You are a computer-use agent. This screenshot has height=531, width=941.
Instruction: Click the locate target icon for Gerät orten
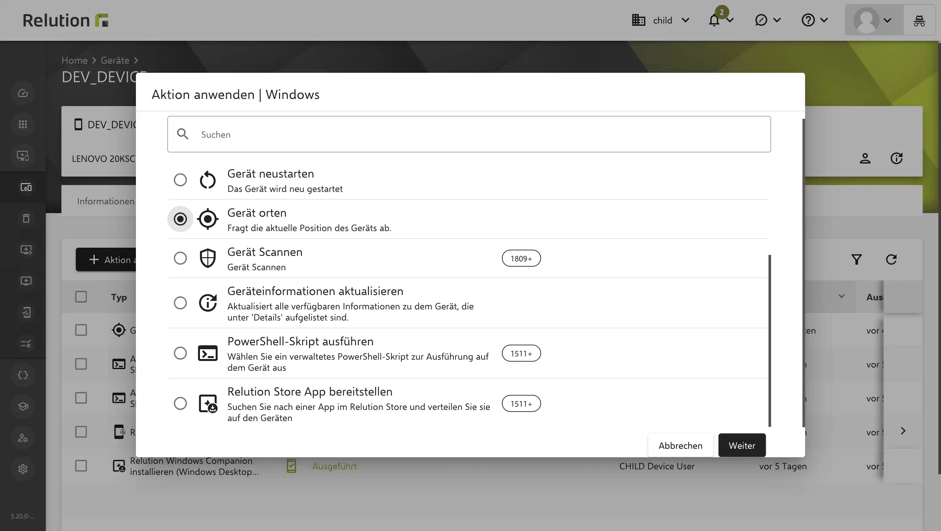tap(208, 219)
